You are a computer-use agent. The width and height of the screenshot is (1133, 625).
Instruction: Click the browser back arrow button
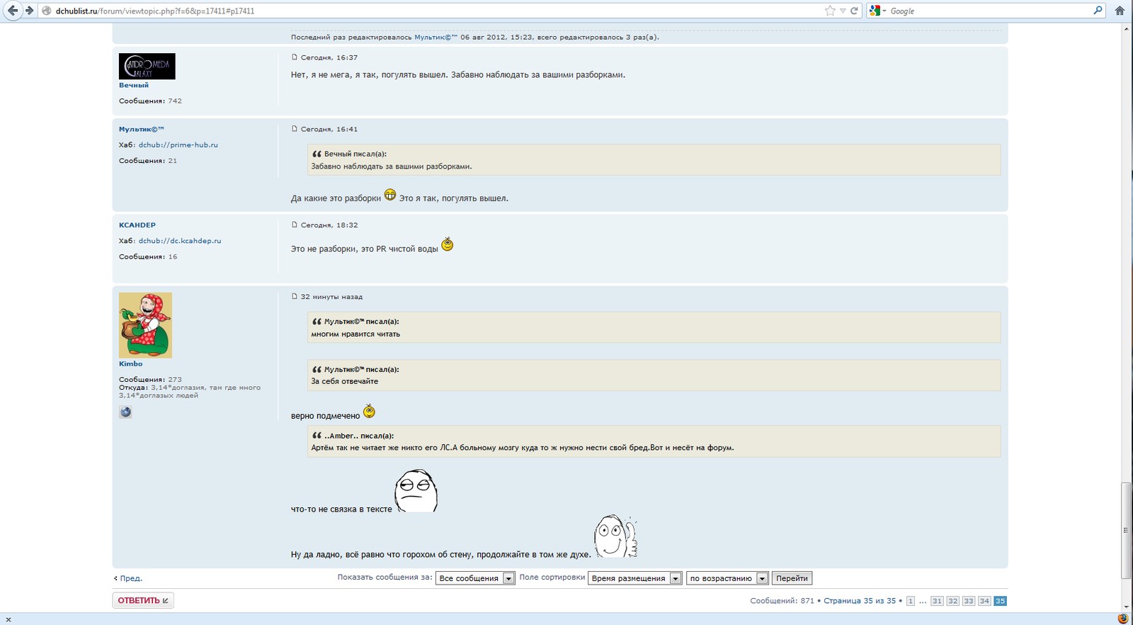[x=13, y=11]
